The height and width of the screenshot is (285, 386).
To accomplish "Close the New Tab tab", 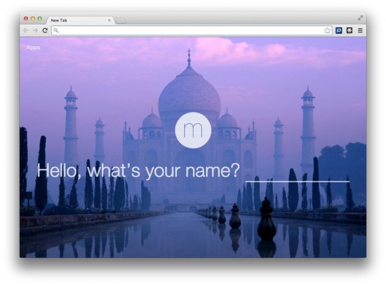I will [110, 20].
